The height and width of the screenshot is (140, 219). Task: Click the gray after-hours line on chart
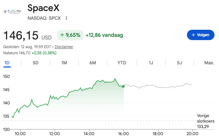click(x=158, y=86)
